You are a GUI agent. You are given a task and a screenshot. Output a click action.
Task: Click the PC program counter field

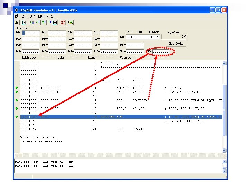[x=161, y=51]
